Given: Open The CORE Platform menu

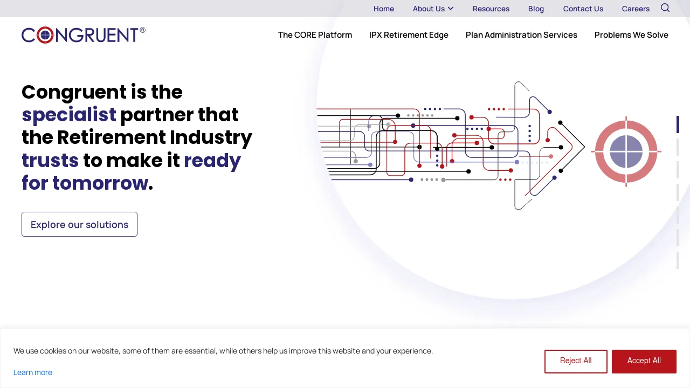Looking at the screenshot, I should (315, 35).
